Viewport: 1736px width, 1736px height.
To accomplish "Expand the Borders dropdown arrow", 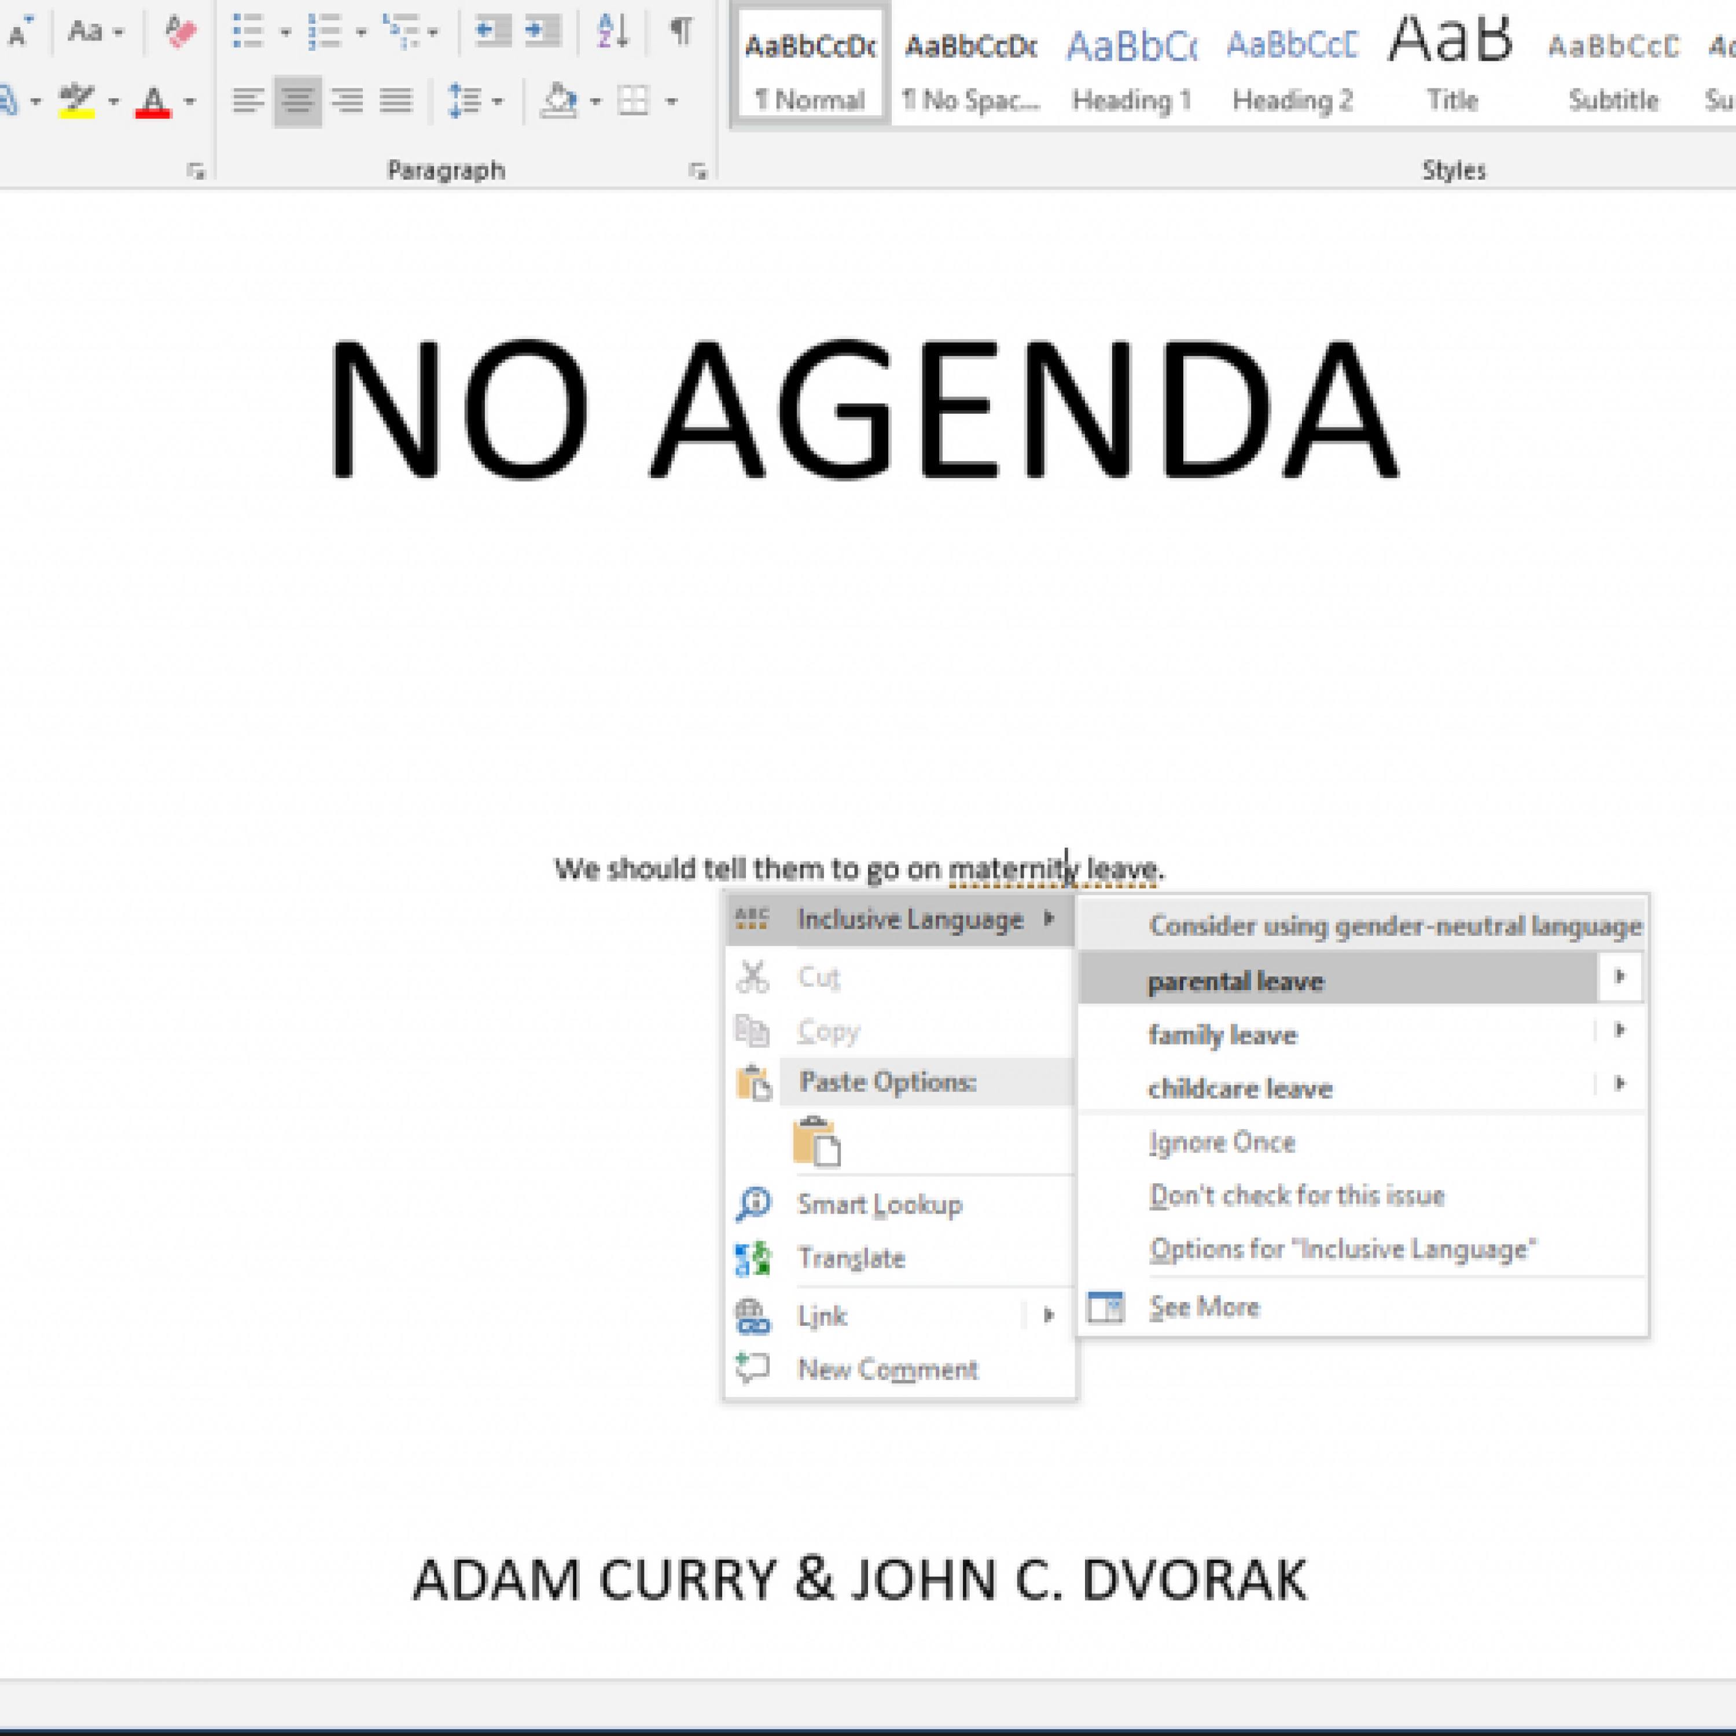I will tap(671, 101).
